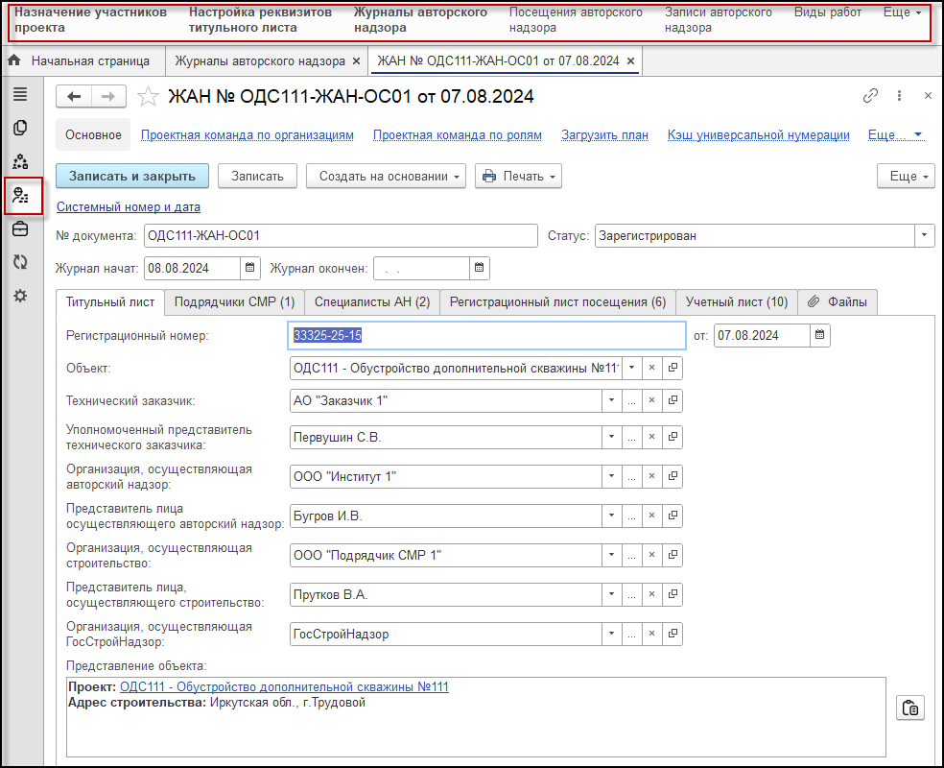
Task: Open the hamburger sections menu in sidebar
Action: click(x=20, y=94)
